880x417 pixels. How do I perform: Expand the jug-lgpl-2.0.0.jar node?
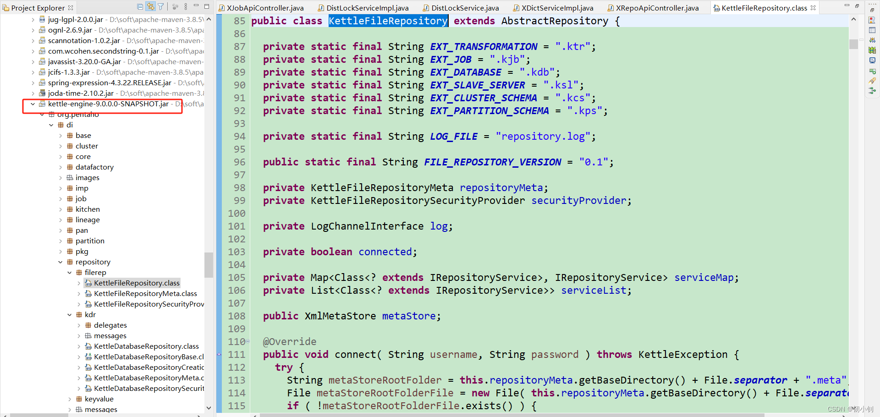point(33,20)
